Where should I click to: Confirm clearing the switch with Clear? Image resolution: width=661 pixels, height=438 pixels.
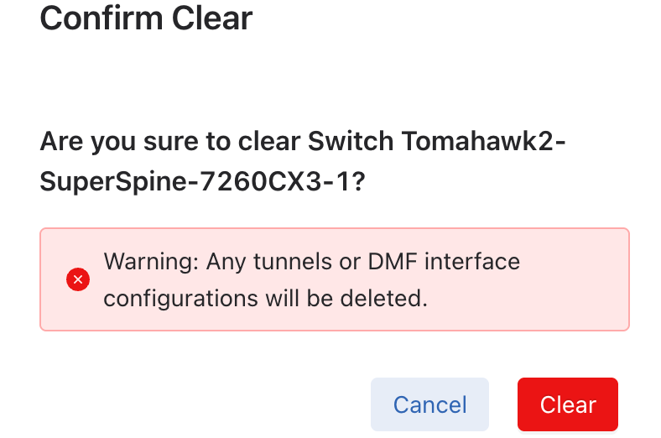click(568, 404)
